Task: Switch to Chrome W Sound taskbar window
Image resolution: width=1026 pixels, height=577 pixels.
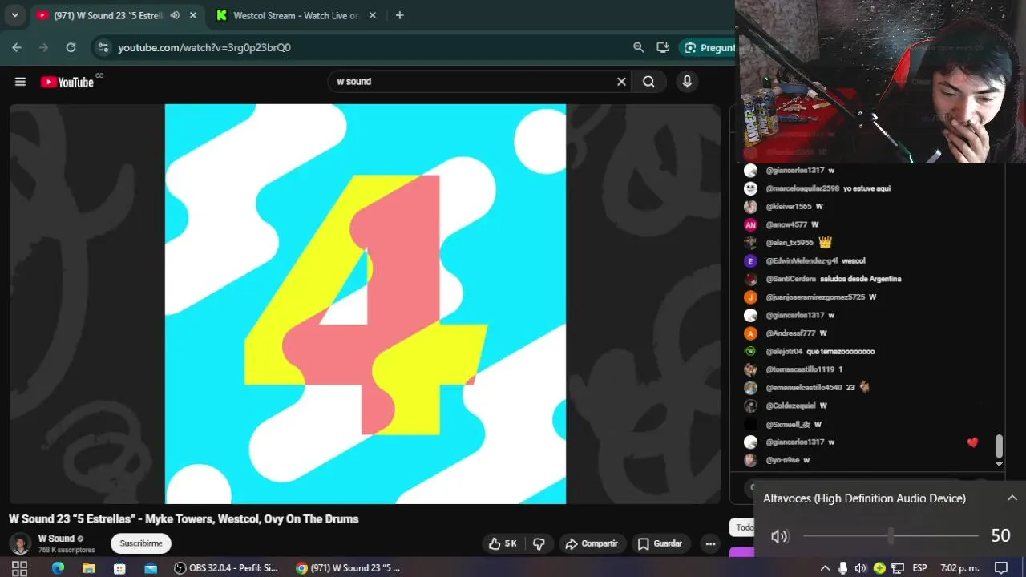Action: [348, 568]
